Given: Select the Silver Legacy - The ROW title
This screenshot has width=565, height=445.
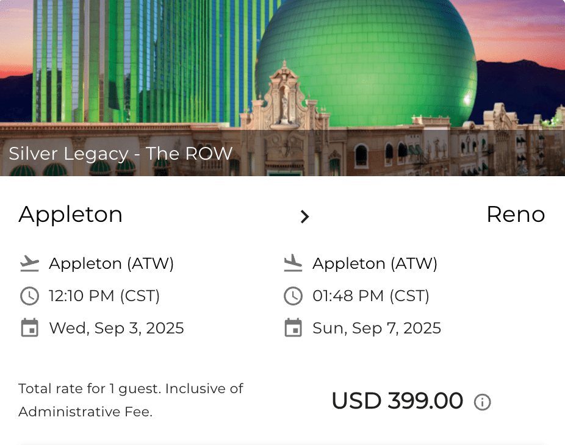Looking at the screenshot, I should (x=121, y=154).
